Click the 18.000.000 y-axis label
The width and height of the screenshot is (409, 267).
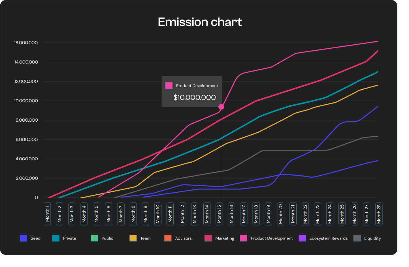[x=26, y=43]
